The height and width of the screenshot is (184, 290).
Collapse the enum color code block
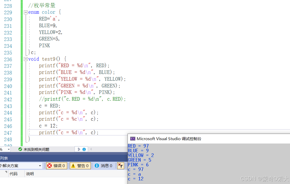pos(26,12)
